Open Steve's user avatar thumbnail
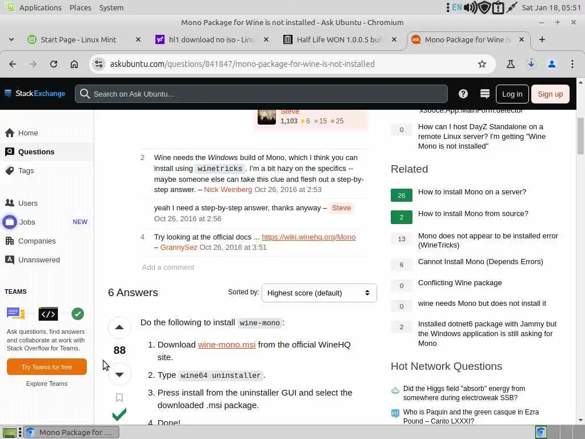Image resolution: width=585 pixels, height=439 pixels. 267,117
